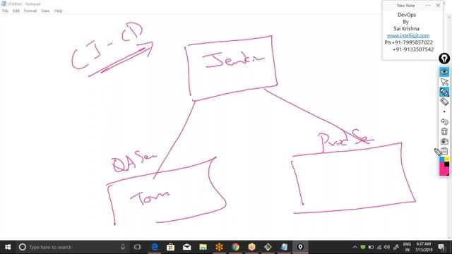Select the pen drawing tool

point(444,92)
